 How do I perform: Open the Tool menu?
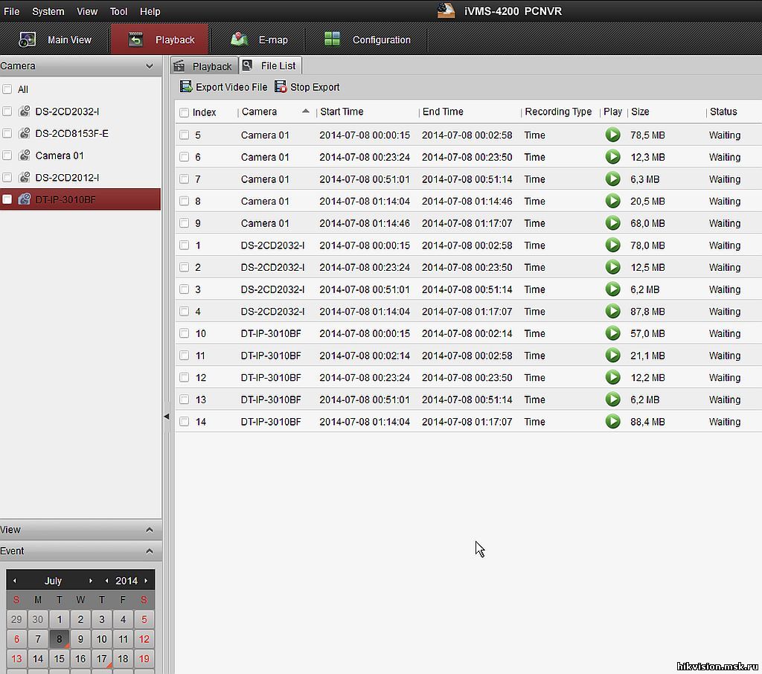tap(118, 11)
